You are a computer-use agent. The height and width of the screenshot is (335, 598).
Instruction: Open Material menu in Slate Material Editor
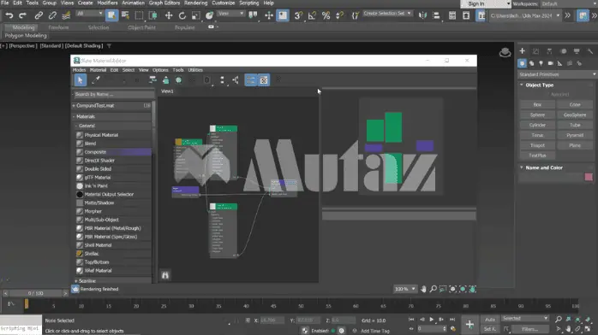98,70
